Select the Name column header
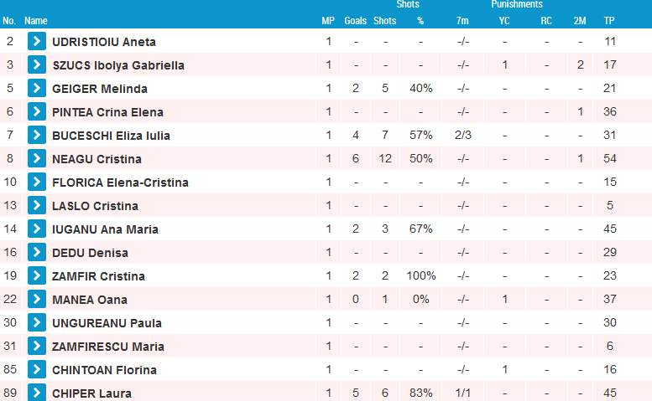The height and width of the screenshot is (401, 652). (36, 21)
